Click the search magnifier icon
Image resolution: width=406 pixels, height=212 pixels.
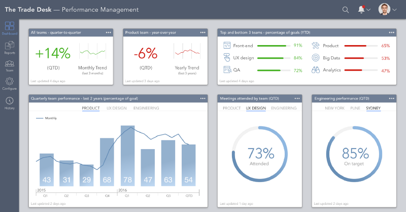pyautogui.click(x=346, y=10)
